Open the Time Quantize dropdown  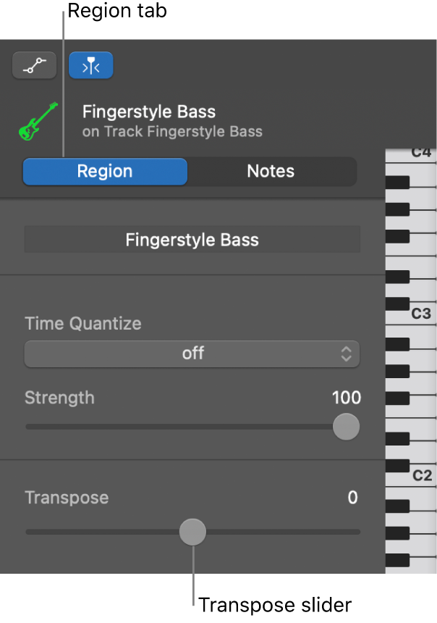(x=192, y=354)
